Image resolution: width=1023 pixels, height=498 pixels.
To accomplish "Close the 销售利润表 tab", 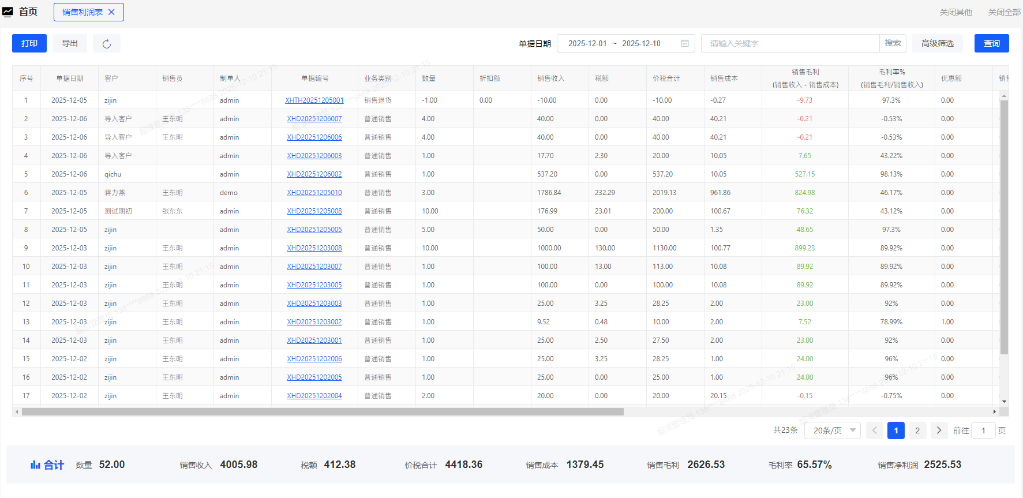I will click(112, 12).
